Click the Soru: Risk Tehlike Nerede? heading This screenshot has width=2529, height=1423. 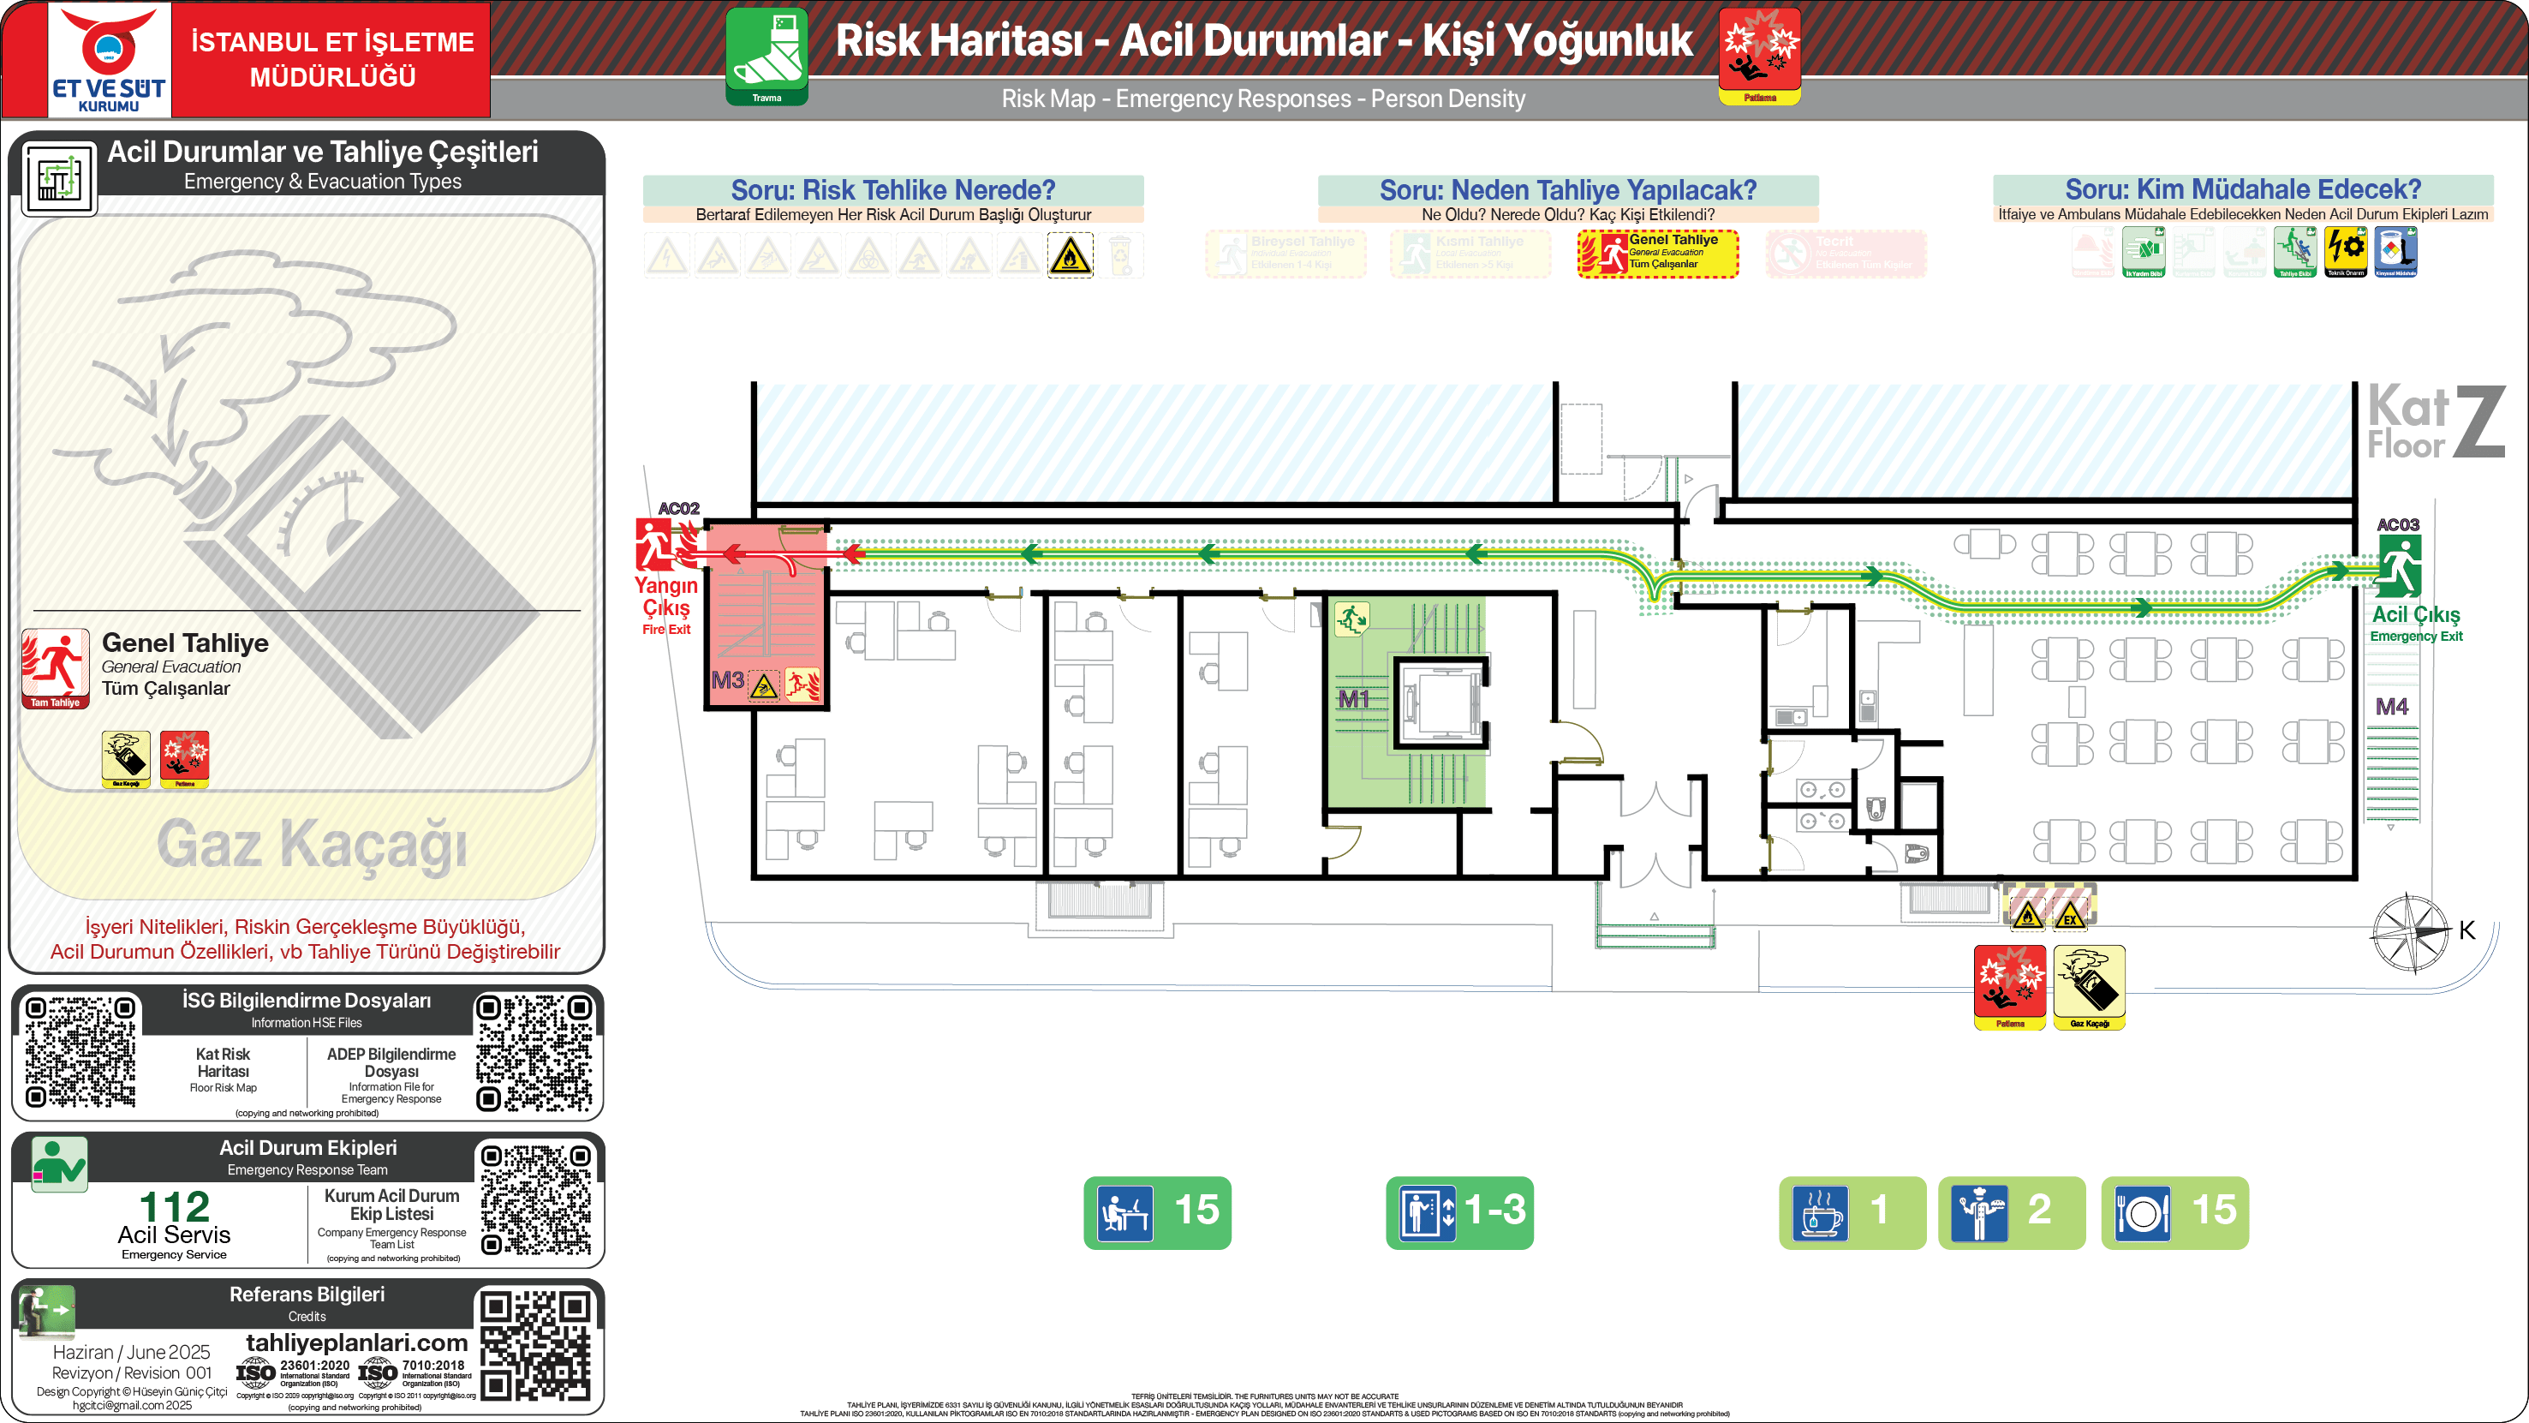click(x=892, y=189)
